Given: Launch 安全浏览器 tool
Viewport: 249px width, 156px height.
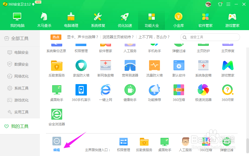Looking at the screenshot, I should tap(57, 117).
